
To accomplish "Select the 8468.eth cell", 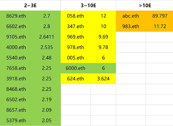I will tap(16, 89).
